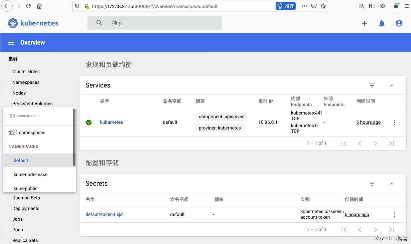Go to next page in Secrets pagination

click(376, 230)
